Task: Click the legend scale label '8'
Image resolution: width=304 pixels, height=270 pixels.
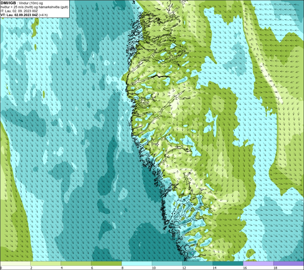Action: (122, 268)
